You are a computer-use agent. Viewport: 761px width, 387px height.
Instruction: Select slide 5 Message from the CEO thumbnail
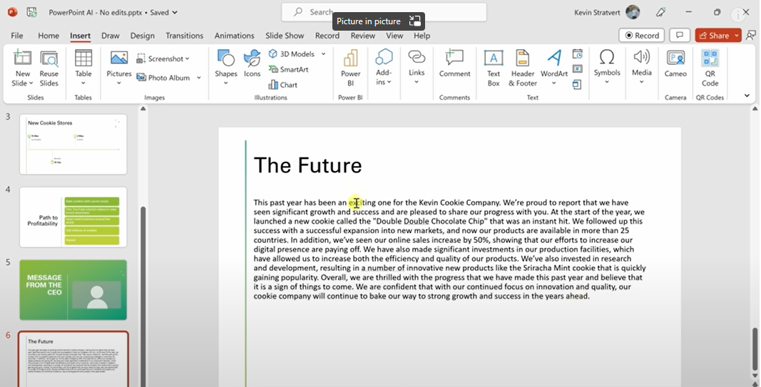73,290
